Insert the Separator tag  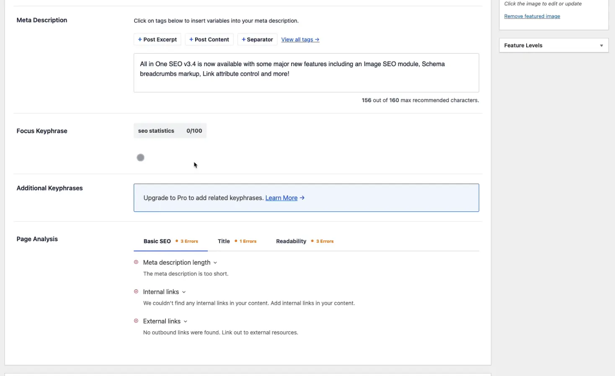pos(257,39)
